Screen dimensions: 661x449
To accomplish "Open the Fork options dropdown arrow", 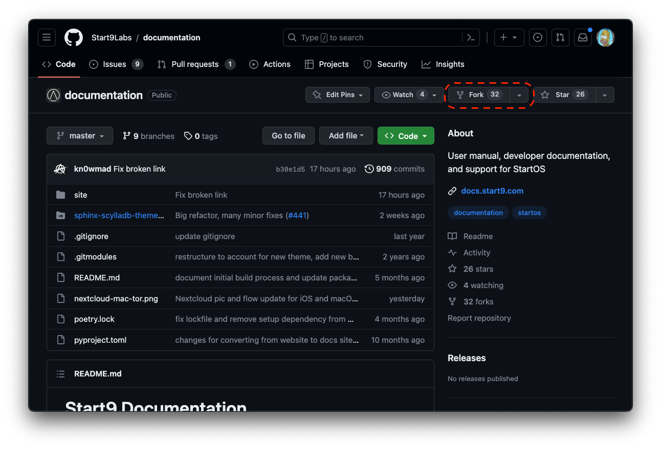I will point(519,95).
